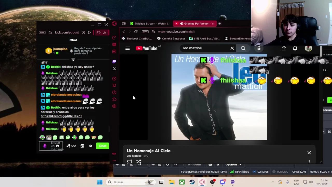Viewport: 332px width, 187px height.
Task: Open YouTube account avatar menu
Action: click(308, 48)
